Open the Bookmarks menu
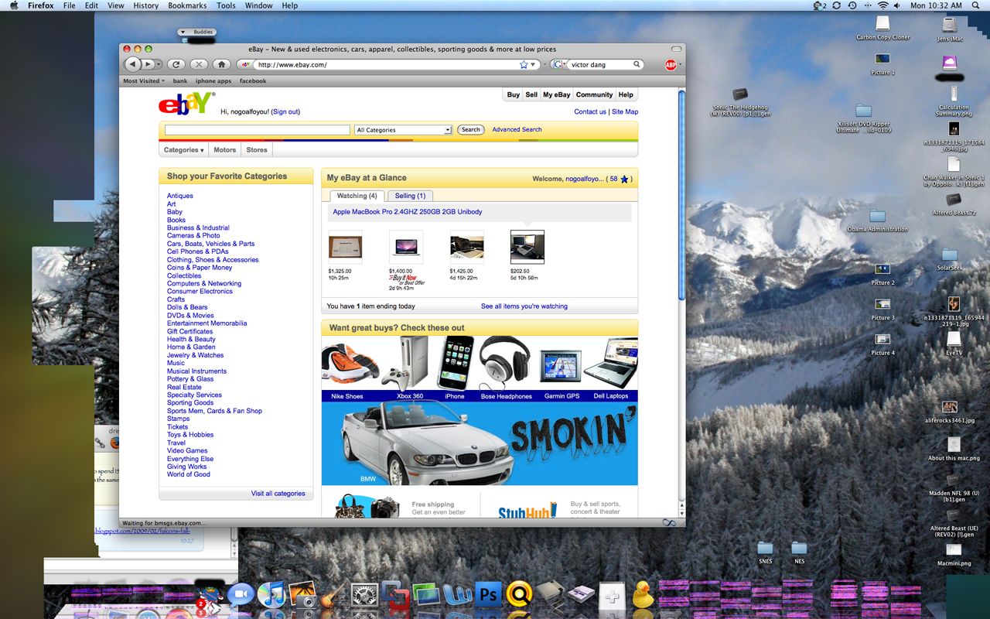Image resolution: width=990 pixels, height=619 pixels. click(x=187, y=5)
